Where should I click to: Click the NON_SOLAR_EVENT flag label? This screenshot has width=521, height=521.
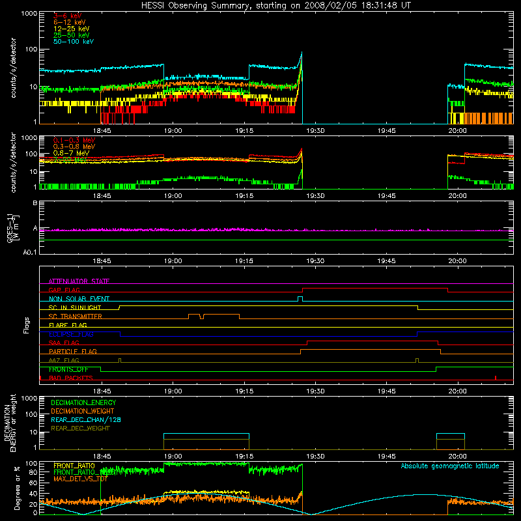coord(79,299)
